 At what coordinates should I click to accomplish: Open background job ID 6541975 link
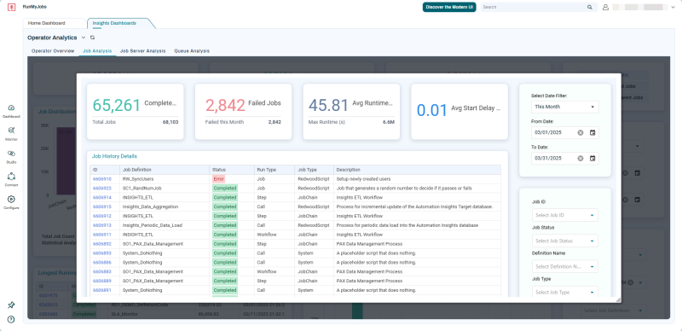pos(48,296)
